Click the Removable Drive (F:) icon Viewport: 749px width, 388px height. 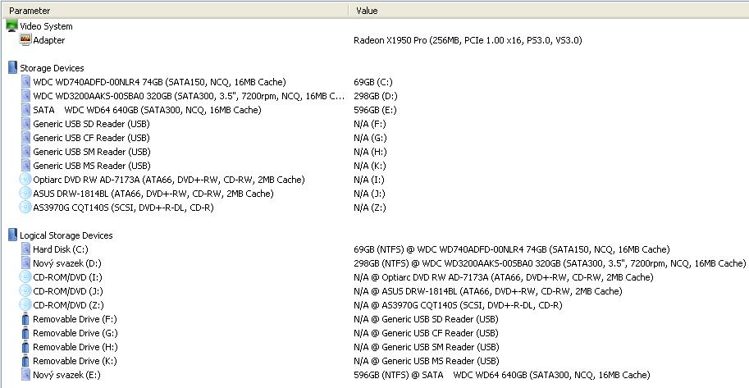[x=25, y=319]
